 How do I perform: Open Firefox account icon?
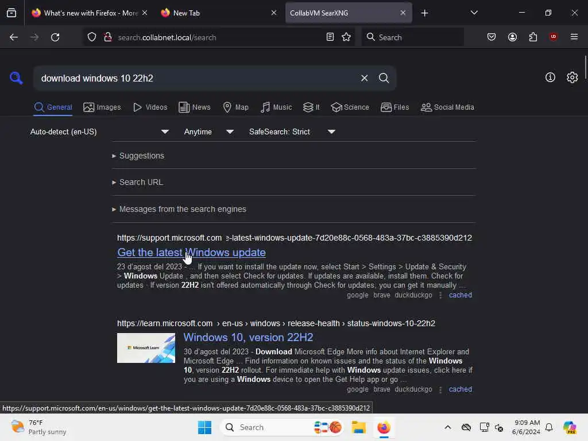[x=512, y=37]
